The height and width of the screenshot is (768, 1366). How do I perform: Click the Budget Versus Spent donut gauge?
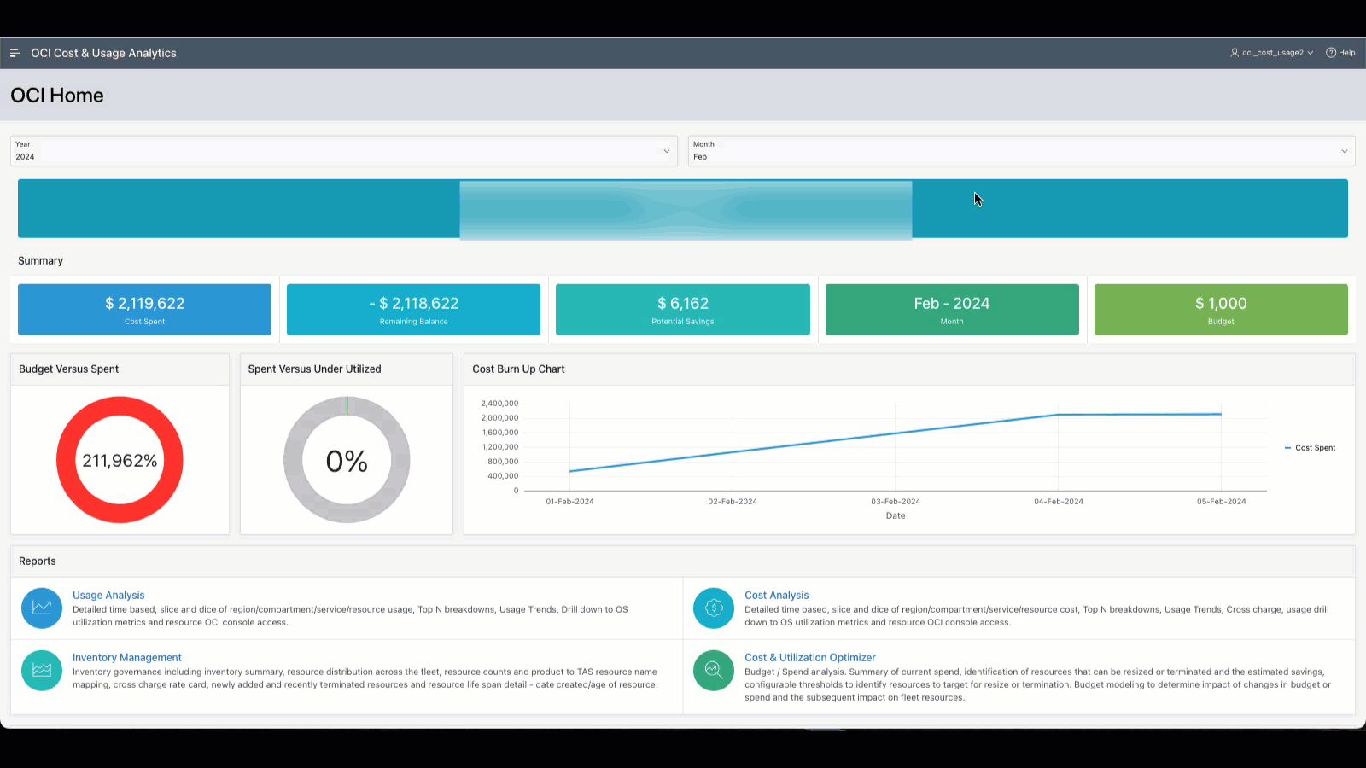(x=120, y=460)
